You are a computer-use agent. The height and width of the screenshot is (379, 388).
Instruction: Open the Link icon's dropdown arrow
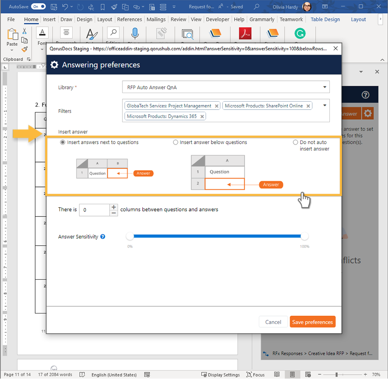pyautogui.click(x=143, y=7)
